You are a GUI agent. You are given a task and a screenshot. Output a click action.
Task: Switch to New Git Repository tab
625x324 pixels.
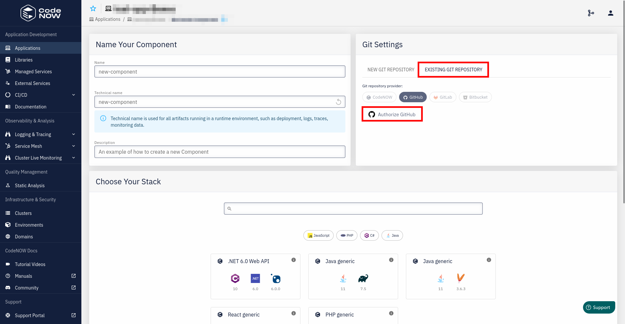pyautogui.click(x=391, y=70)
